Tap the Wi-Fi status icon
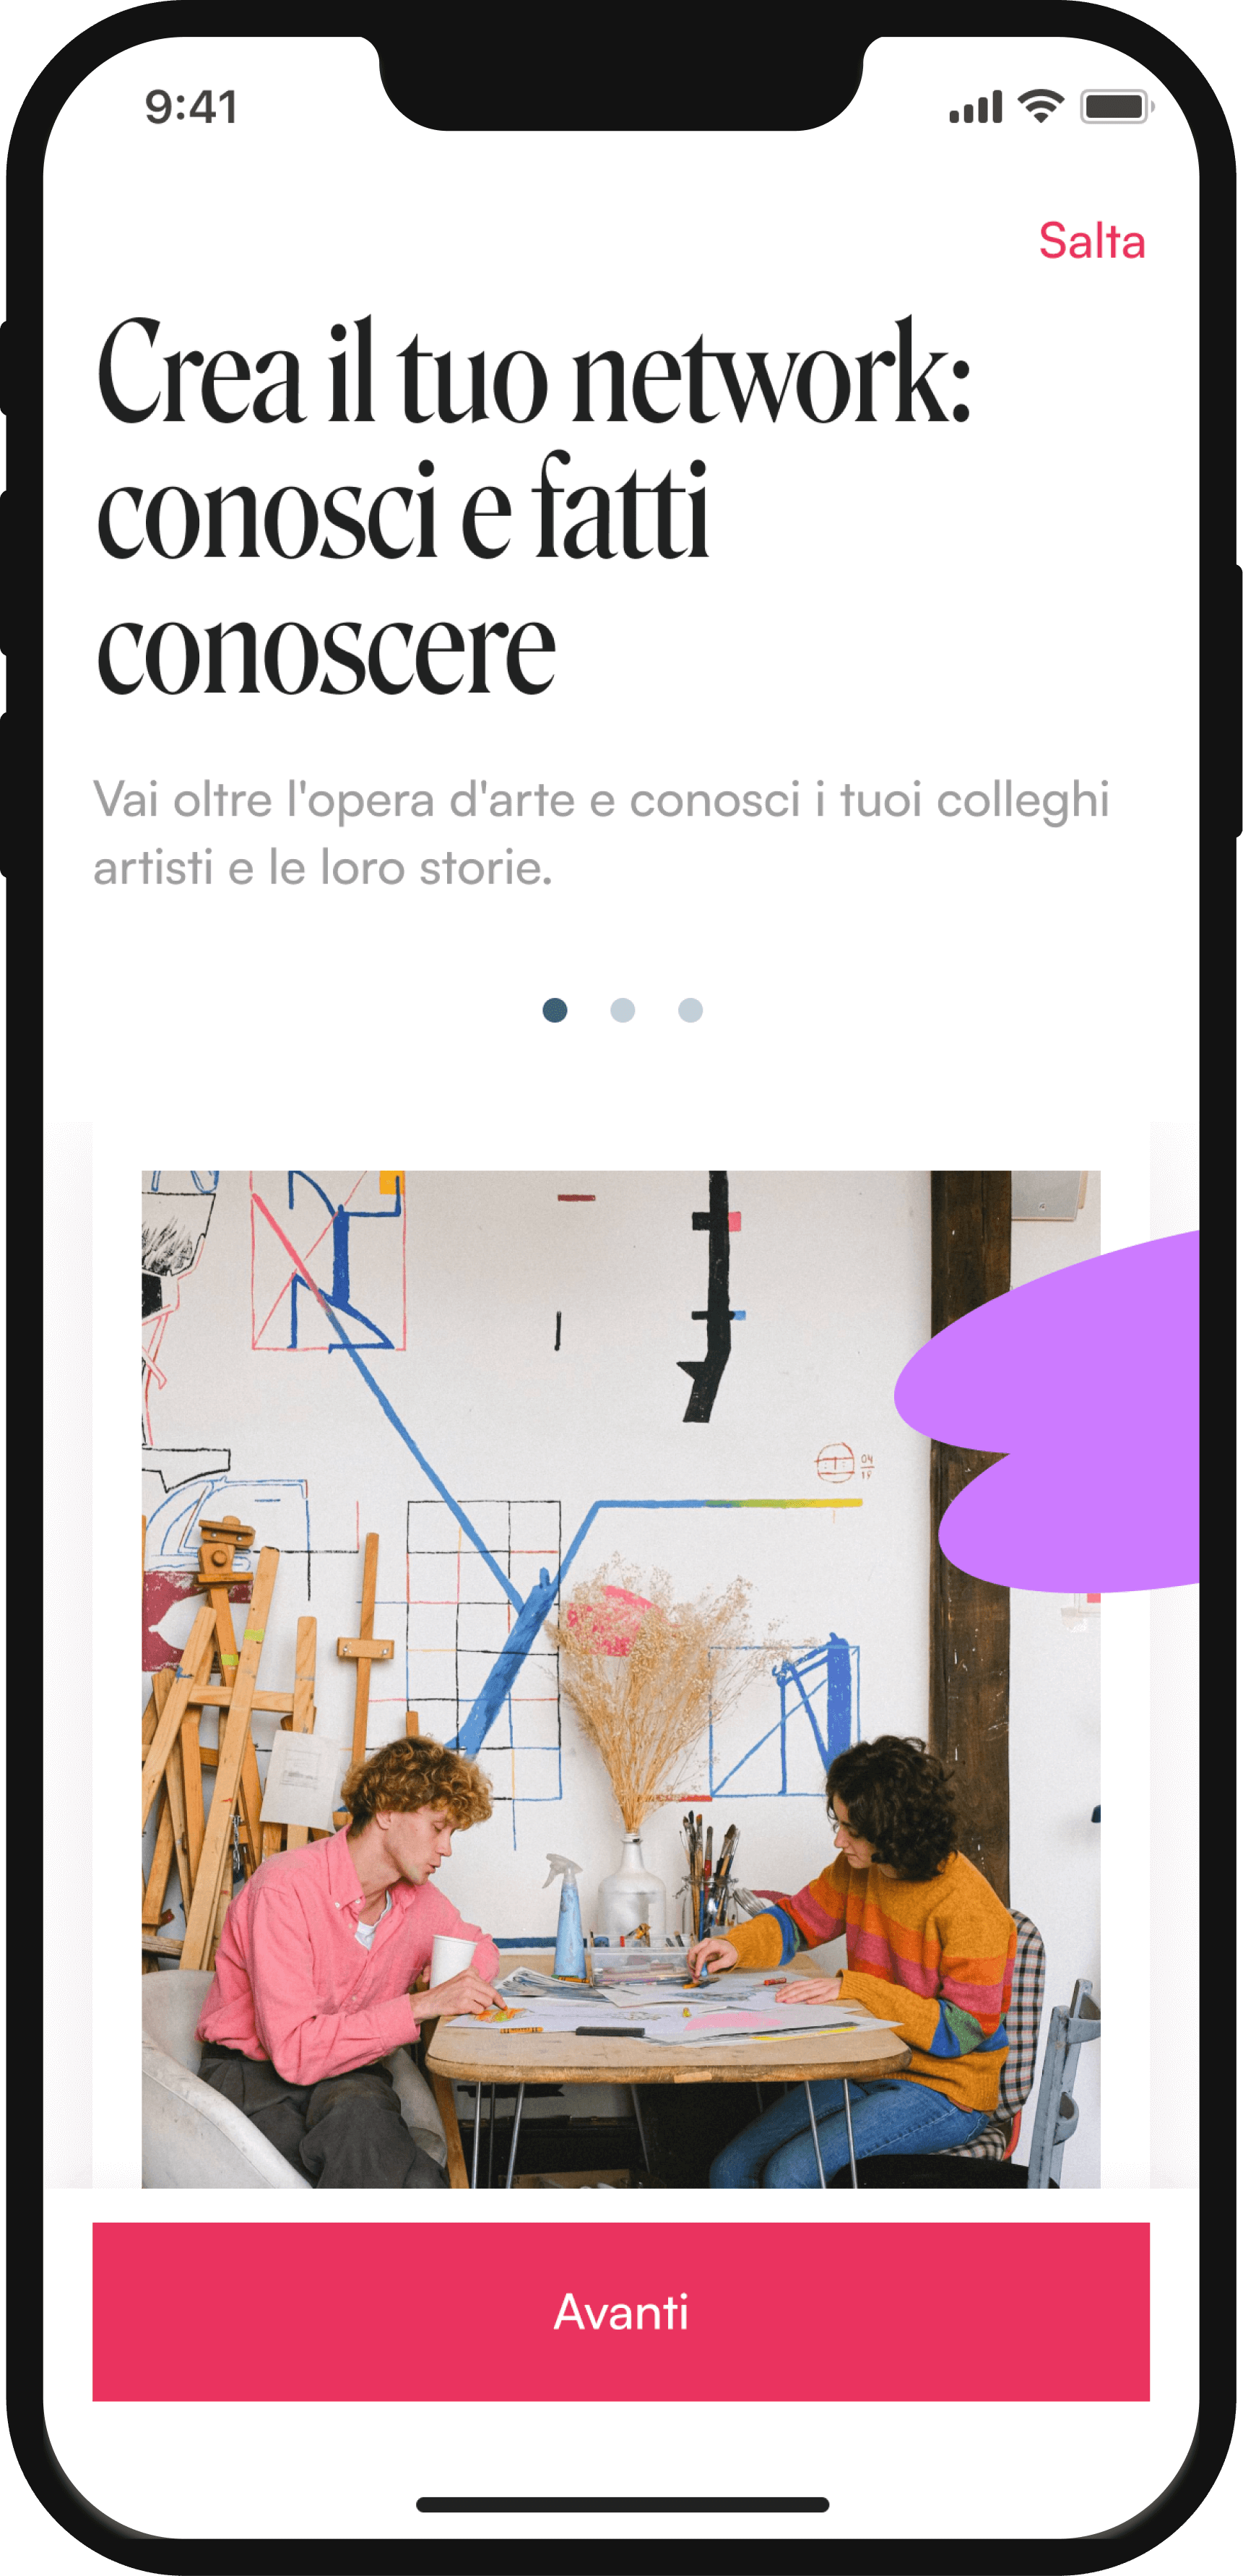The image size is (1243, 2576). click(x=1040, y=105)
